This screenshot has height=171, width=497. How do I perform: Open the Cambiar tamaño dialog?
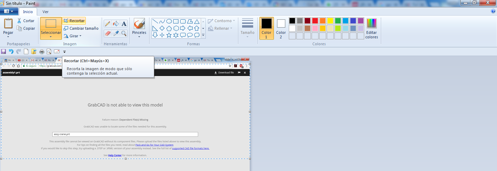point(81,28)
